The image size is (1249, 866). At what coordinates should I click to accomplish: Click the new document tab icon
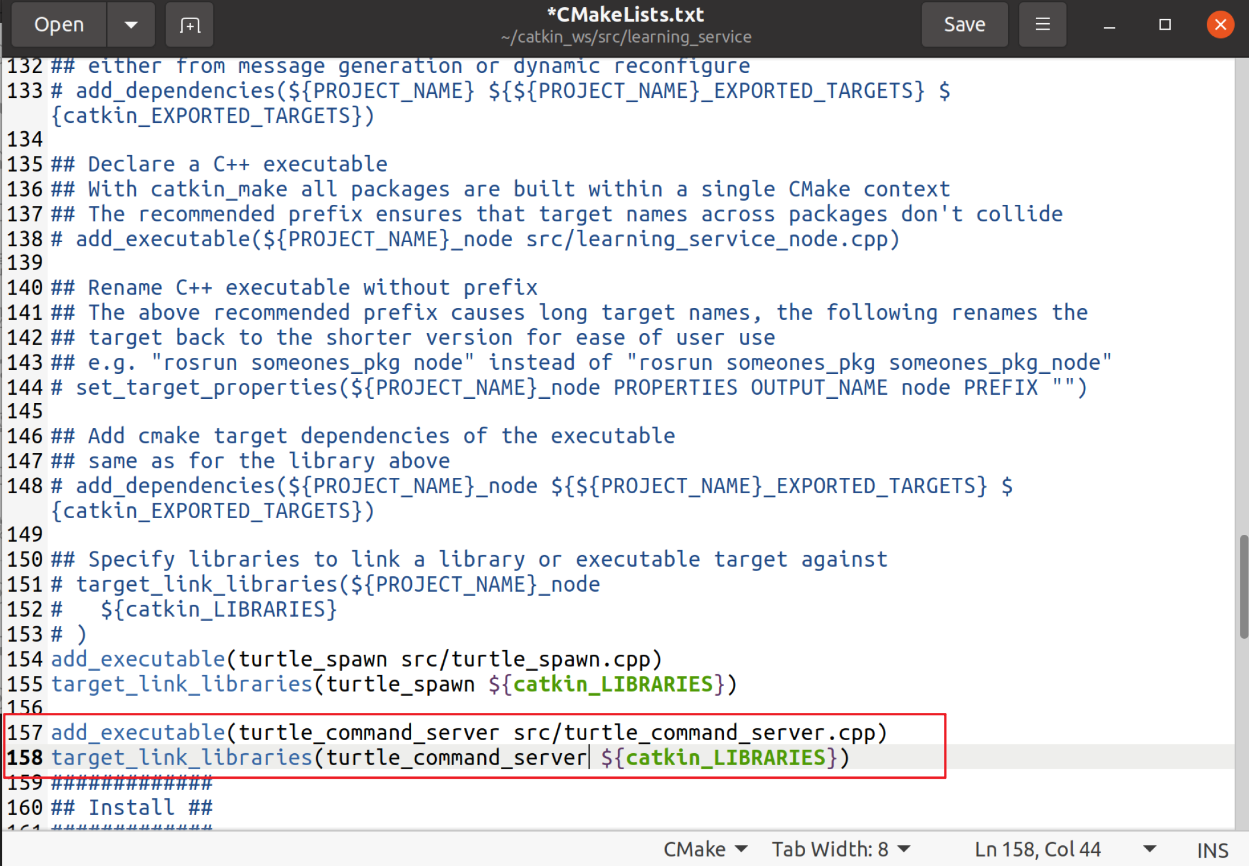click(189, 25)
